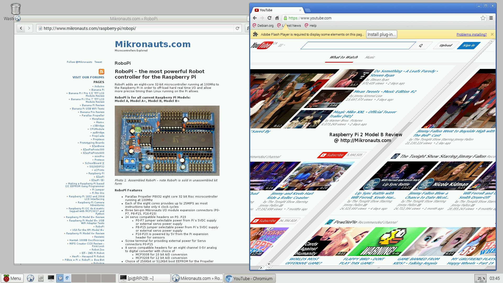Viewport: 503px width, 283px height.
Task: Click green padlock in Chromium address bar
Action: click(x=285, y=18)
